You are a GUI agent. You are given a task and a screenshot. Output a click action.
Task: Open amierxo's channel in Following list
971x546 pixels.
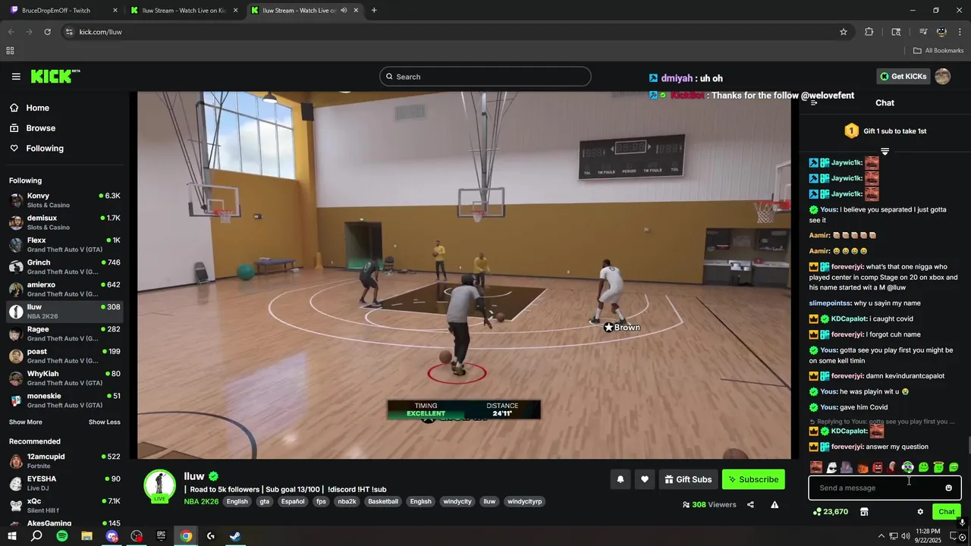coord(64,289)
